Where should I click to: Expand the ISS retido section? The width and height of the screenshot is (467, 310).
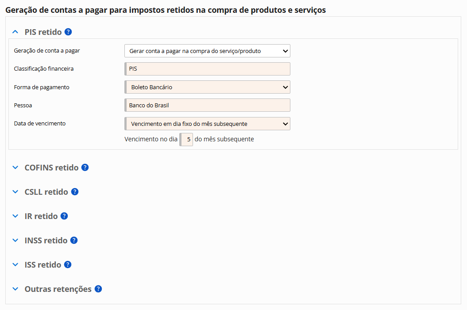(15, 265)
